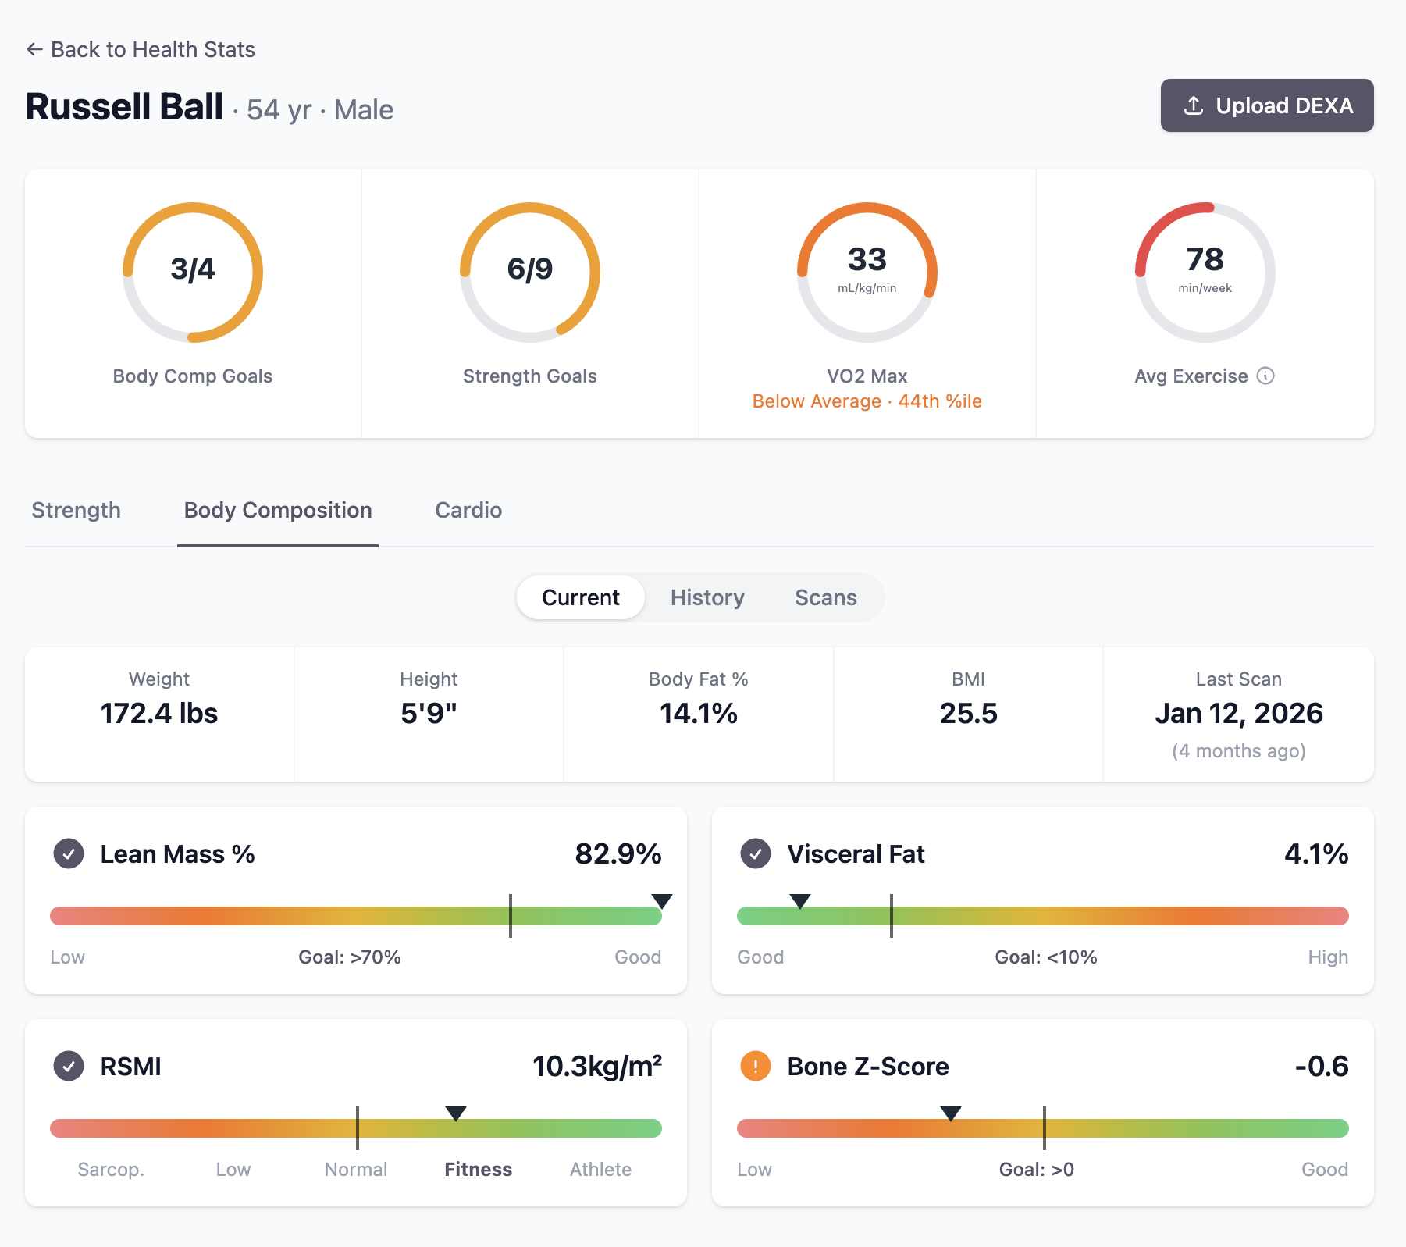Click the back arrow icon near Back to Health Stats
1406x1247 pixels.
coord(34,48)
